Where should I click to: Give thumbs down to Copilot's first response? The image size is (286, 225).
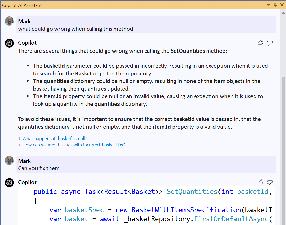click(270, 43)
